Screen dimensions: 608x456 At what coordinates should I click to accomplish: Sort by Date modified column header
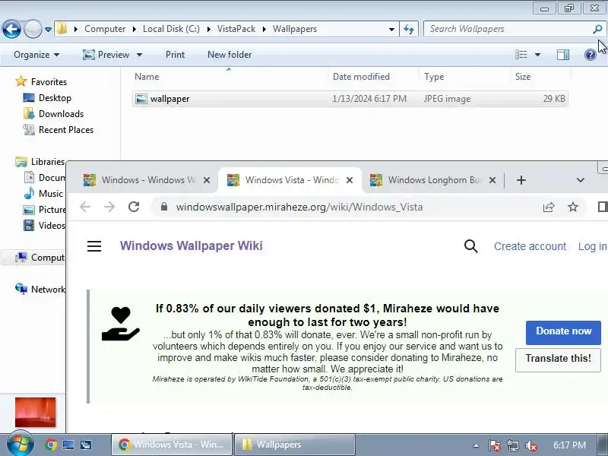point(373,77)
